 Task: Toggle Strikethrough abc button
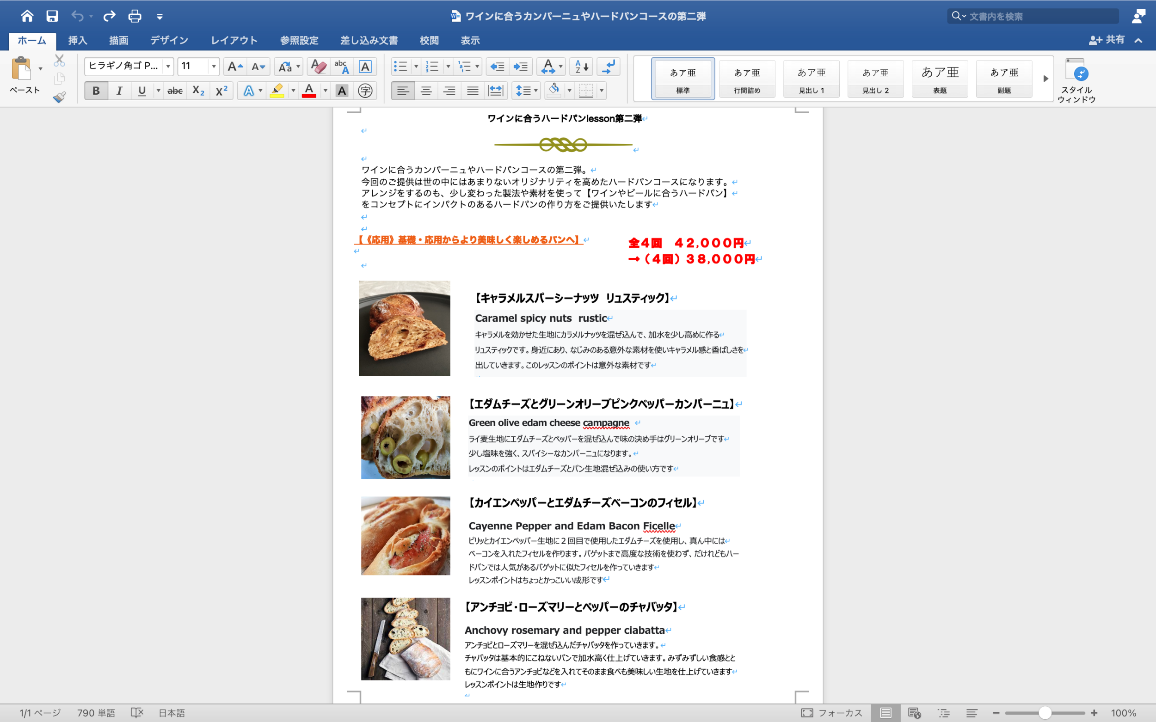pyautogui.click(x=175, y=91)
